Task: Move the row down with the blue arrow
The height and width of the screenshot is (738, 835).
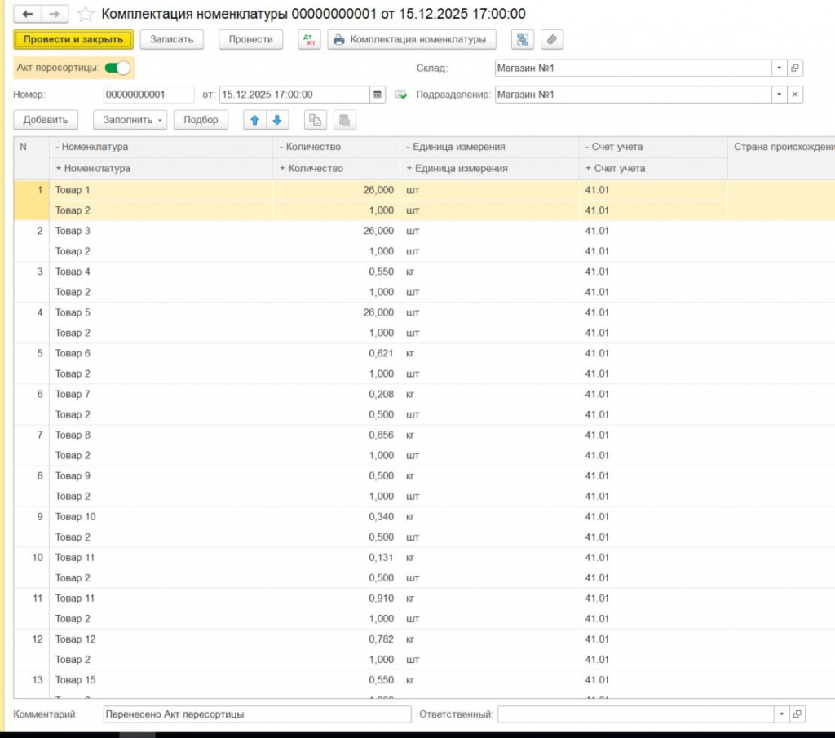Action: pos(277,120)
